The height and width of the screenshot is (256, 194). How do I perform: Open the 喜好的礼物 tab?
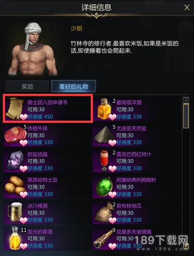(x=74, y=86)
